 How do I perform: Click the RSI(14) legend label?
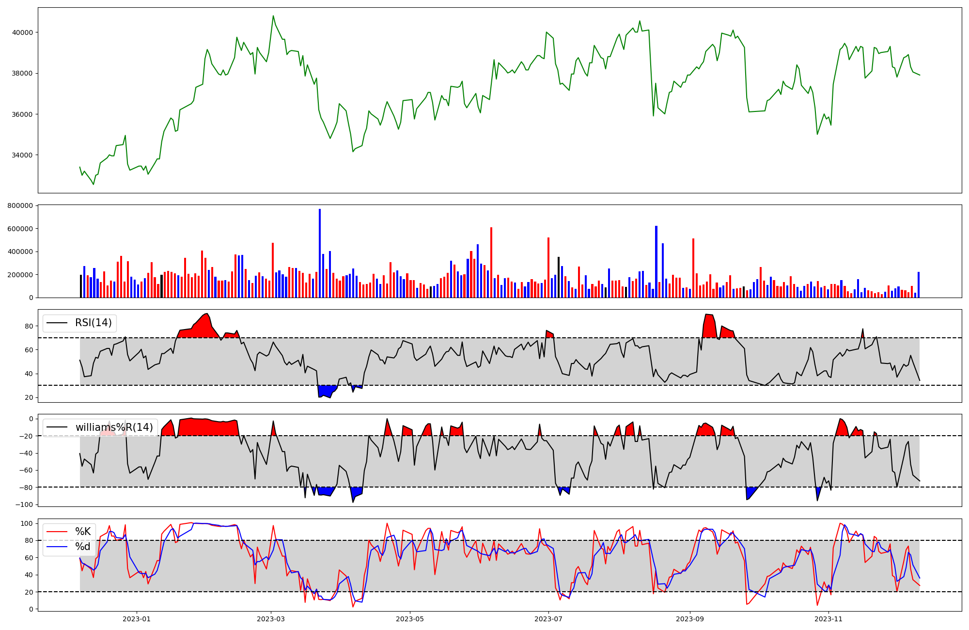93,323
